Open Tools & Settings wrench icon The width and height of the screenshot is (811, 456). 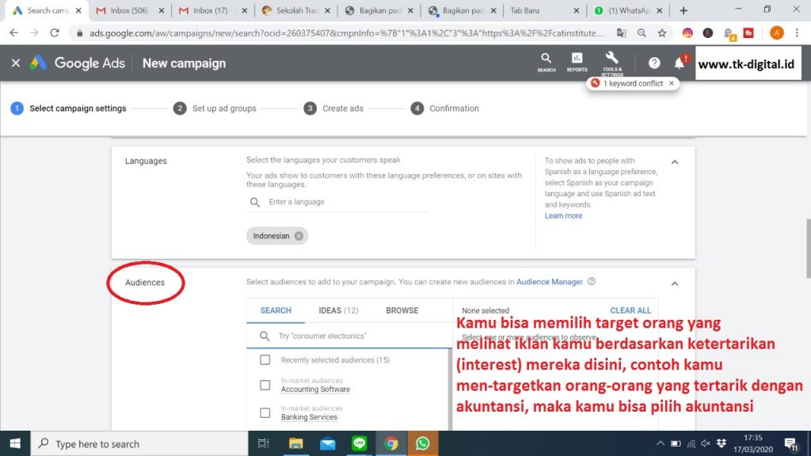611,61
